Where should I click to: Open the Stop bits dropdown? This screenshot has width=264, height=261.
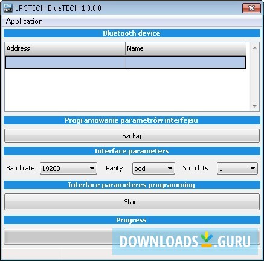[x=237, y=169]
